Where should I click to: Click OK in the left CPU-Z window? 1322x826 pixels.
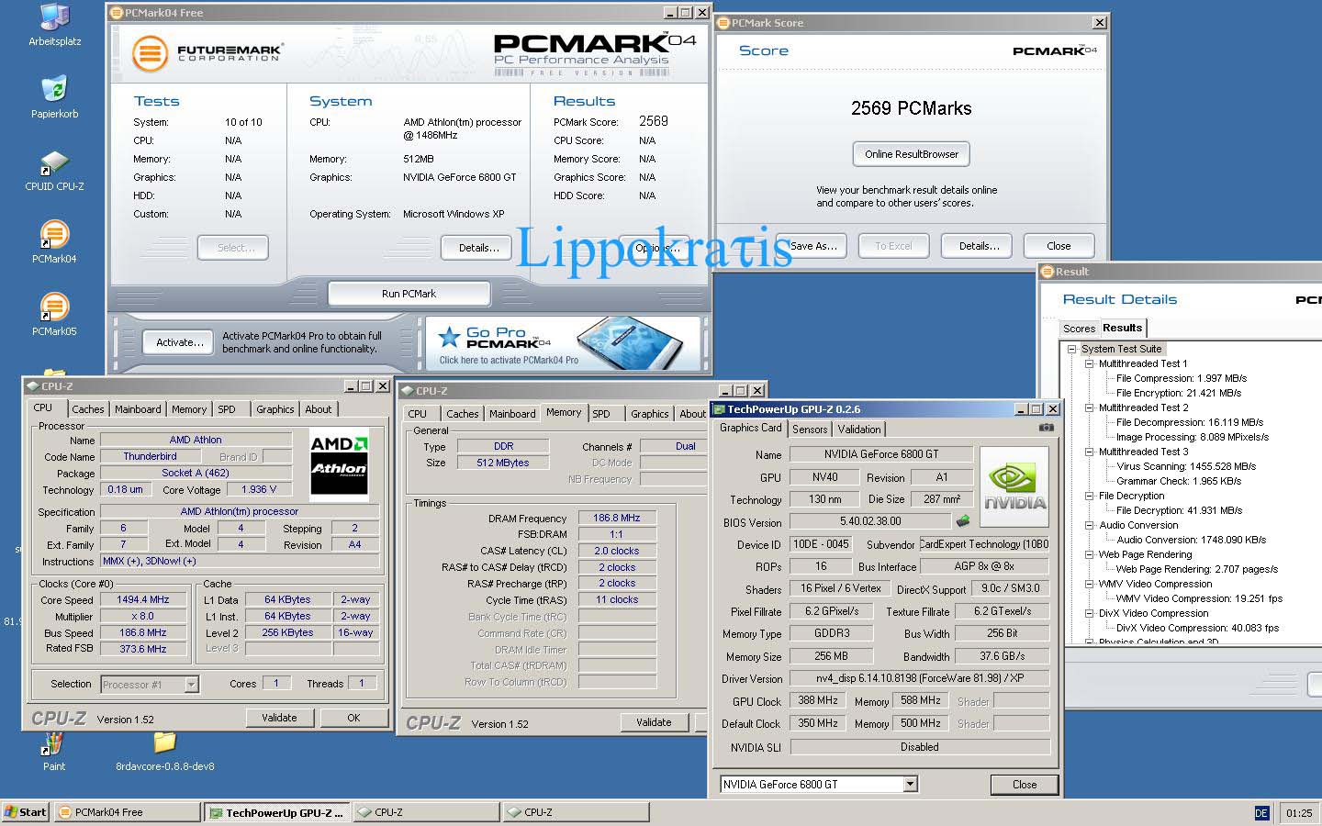(x=353, y=718)
